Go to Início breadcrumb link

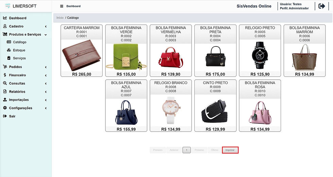(x=60, y=18)
